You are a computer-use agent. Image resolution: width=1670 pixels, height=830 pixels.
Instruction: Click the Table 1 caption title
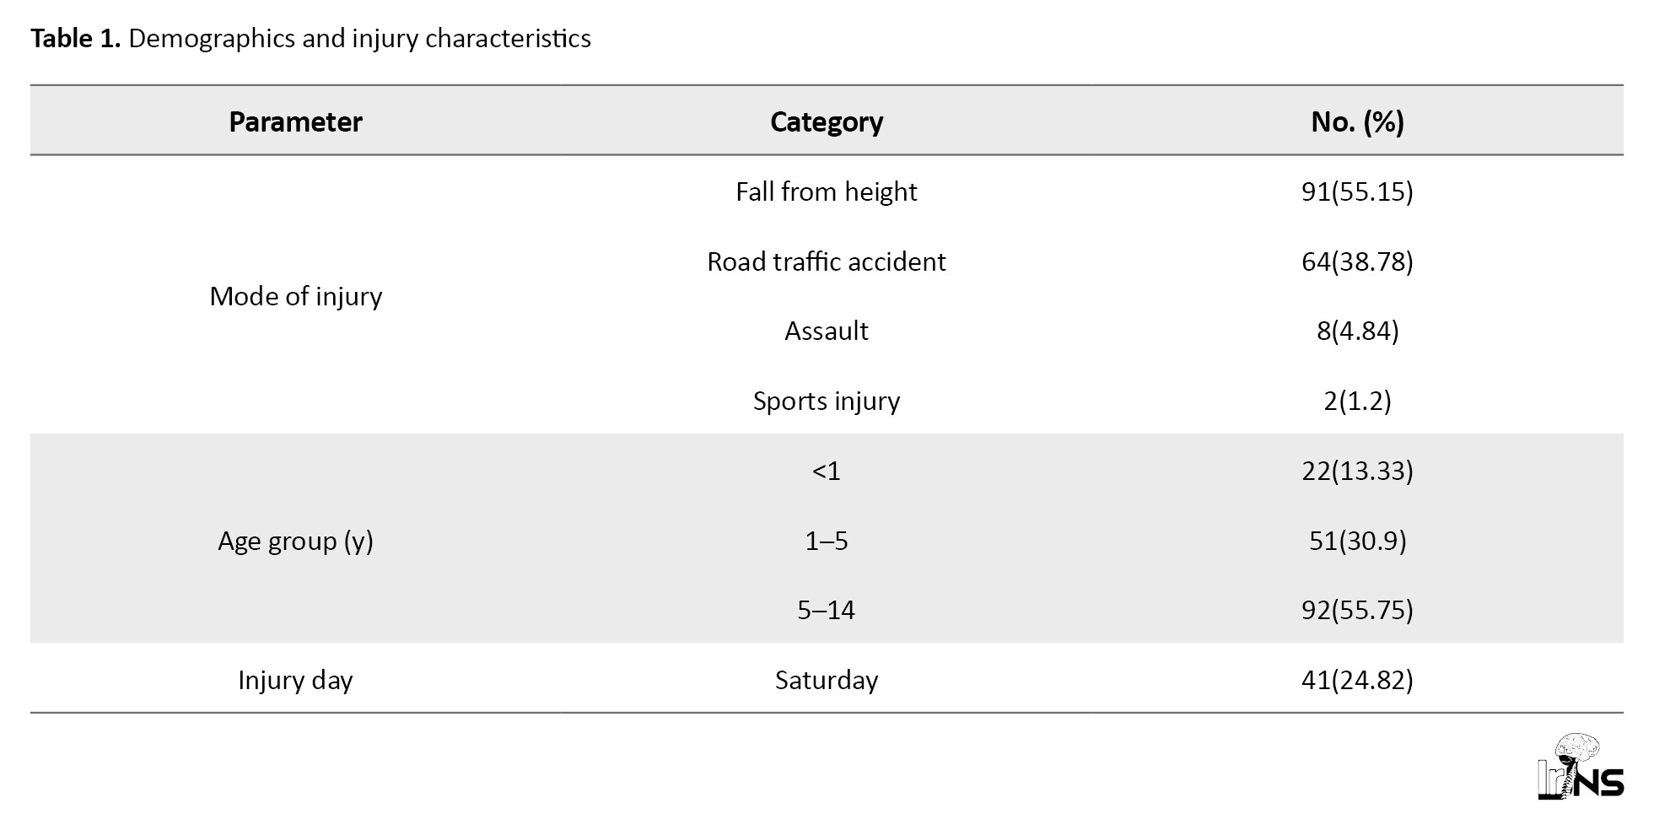coord(310,39)
